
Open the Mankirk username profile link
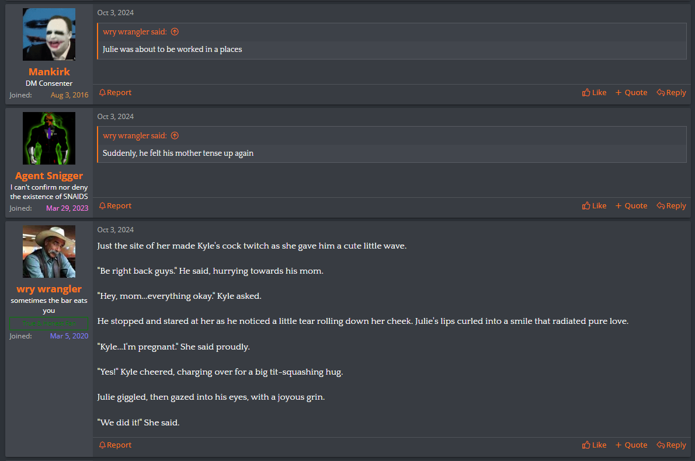pos(49,72)
